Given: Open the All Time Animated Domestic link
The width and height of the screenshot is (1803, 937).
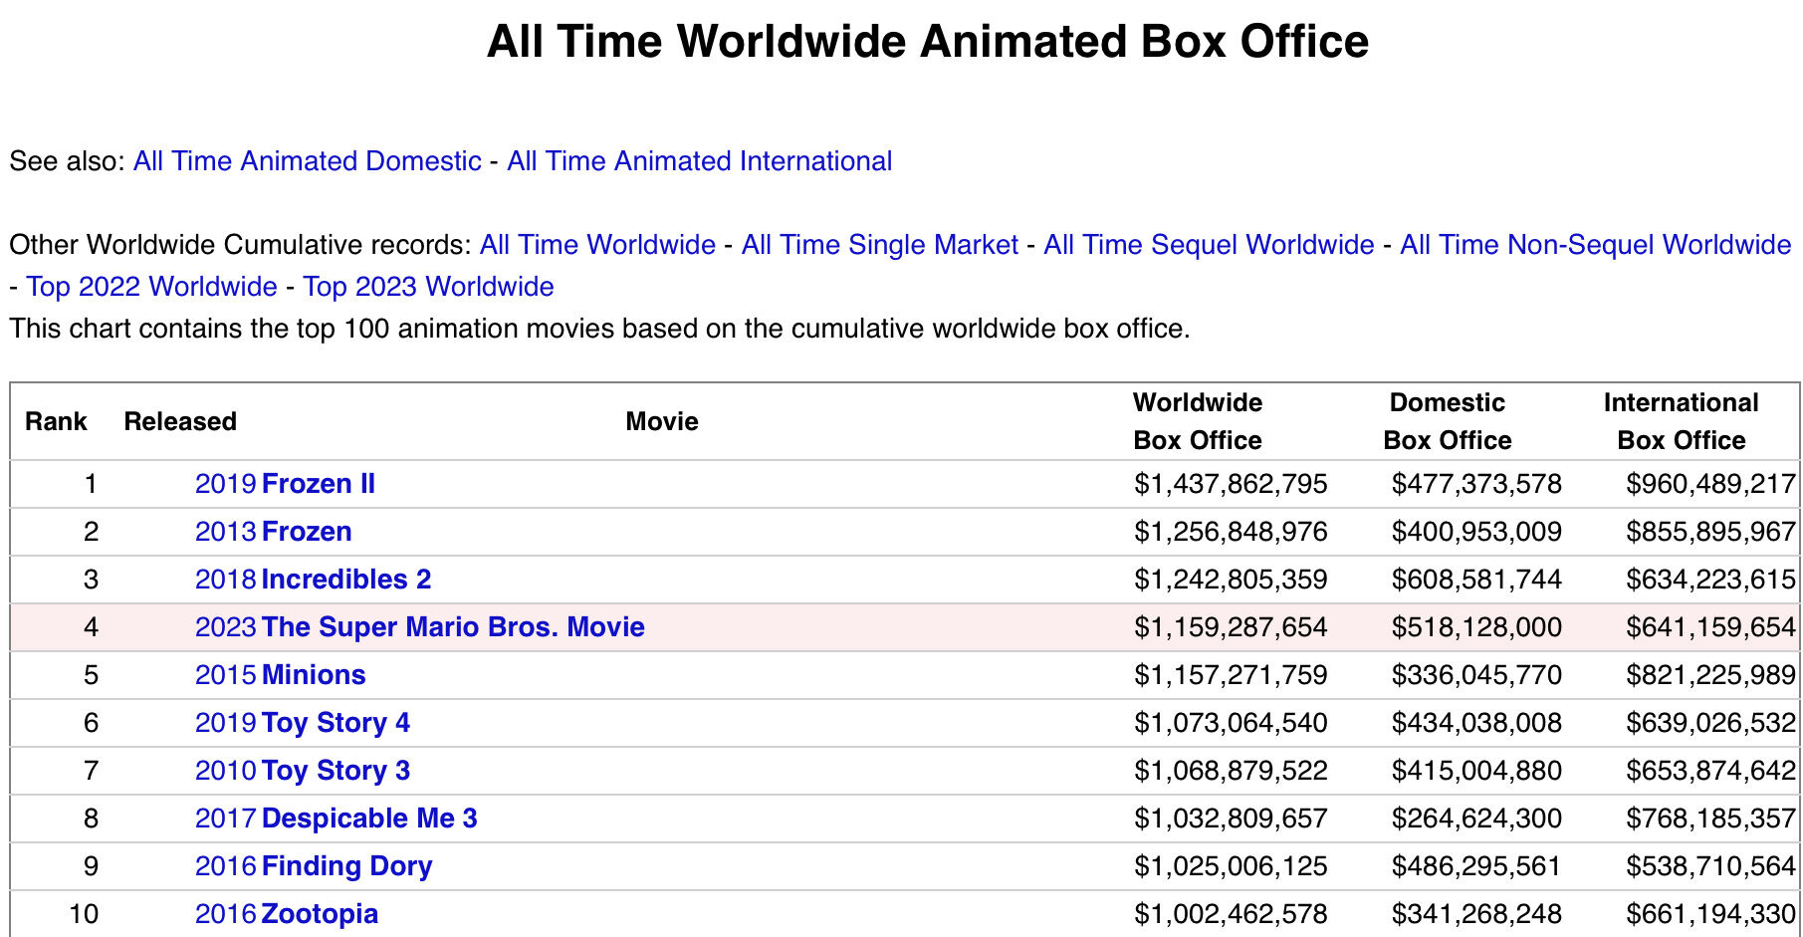Looking at the screenshot, I should 307,161.
